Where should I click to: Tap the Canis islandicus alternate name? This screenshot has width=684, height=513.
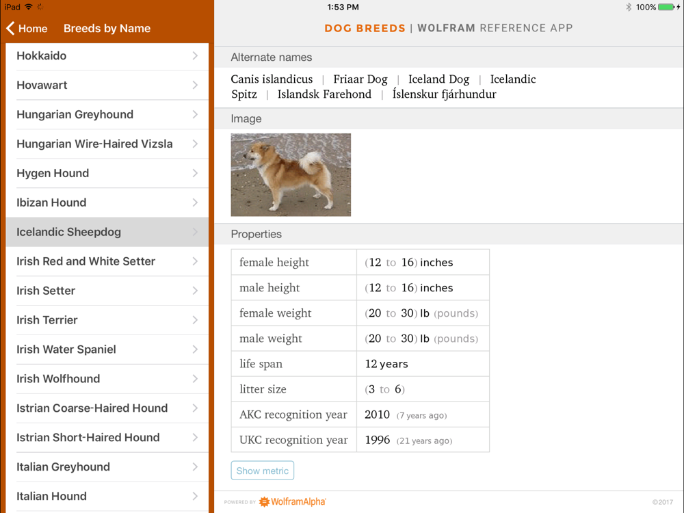click(x=272, y=79)
